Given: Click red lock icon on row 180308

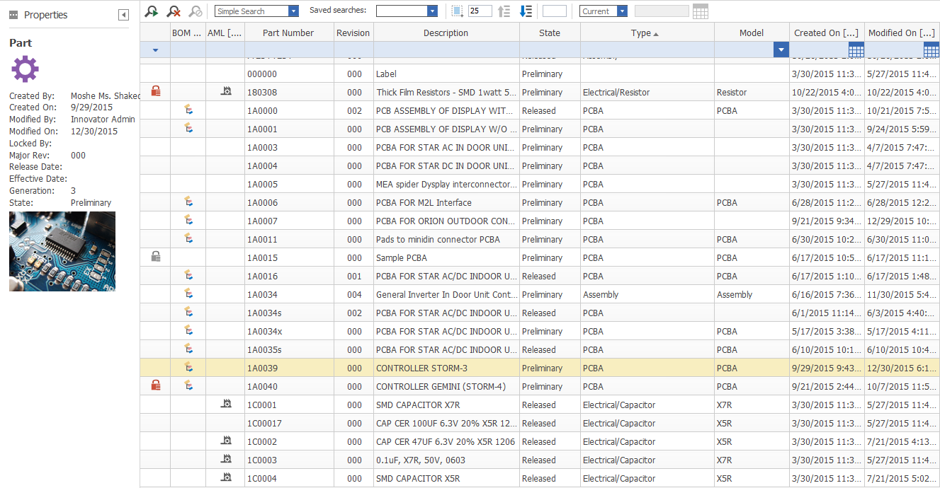Looking at the screenshot, I should [x=156, y=91].
